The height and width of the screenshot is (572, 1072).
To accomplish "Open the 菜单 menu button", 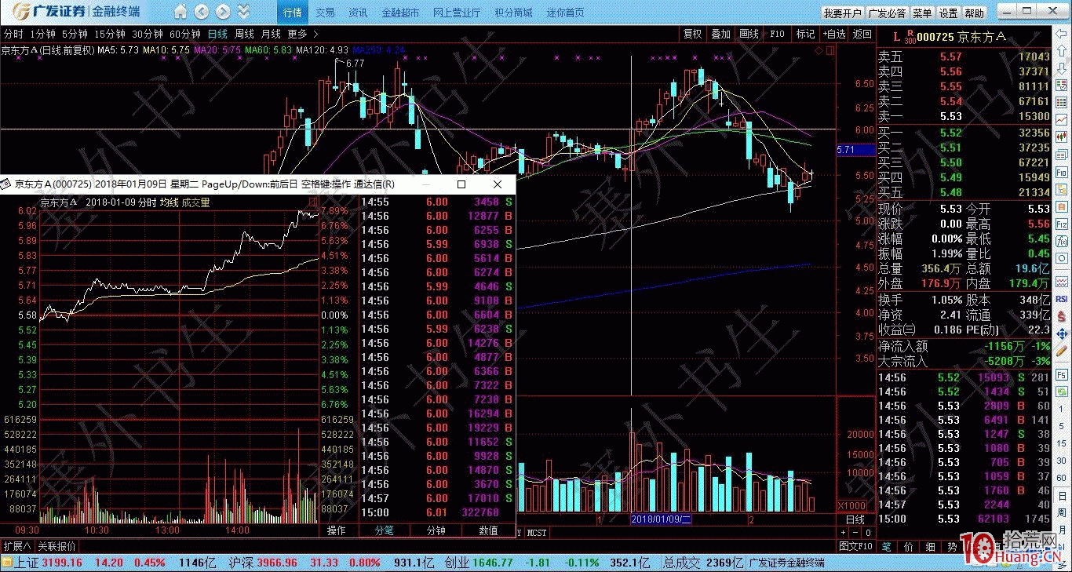I will [x=923, y=13].
